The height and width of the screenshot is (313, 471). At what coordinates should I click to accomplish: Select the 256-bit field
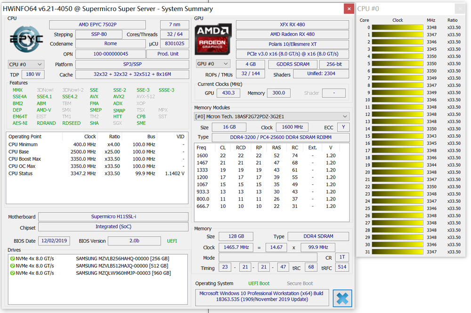tap(334, 64)
